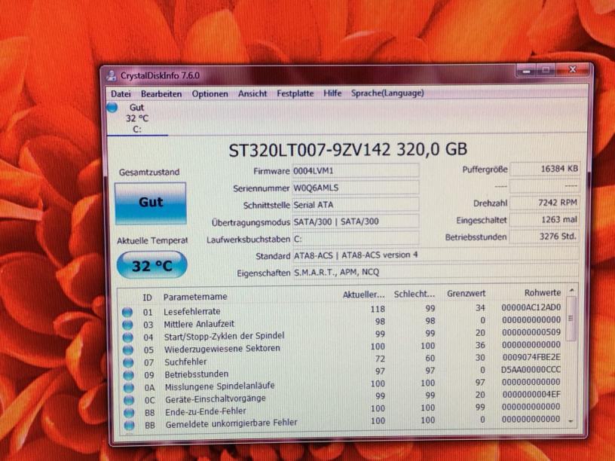Select the Mittlere Anlaufzeit parameter row

[x=342, y=322]
